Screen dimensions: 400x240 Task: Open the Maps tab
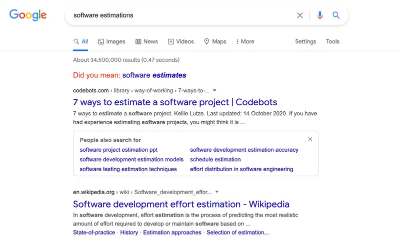click(x=215, y=41)
